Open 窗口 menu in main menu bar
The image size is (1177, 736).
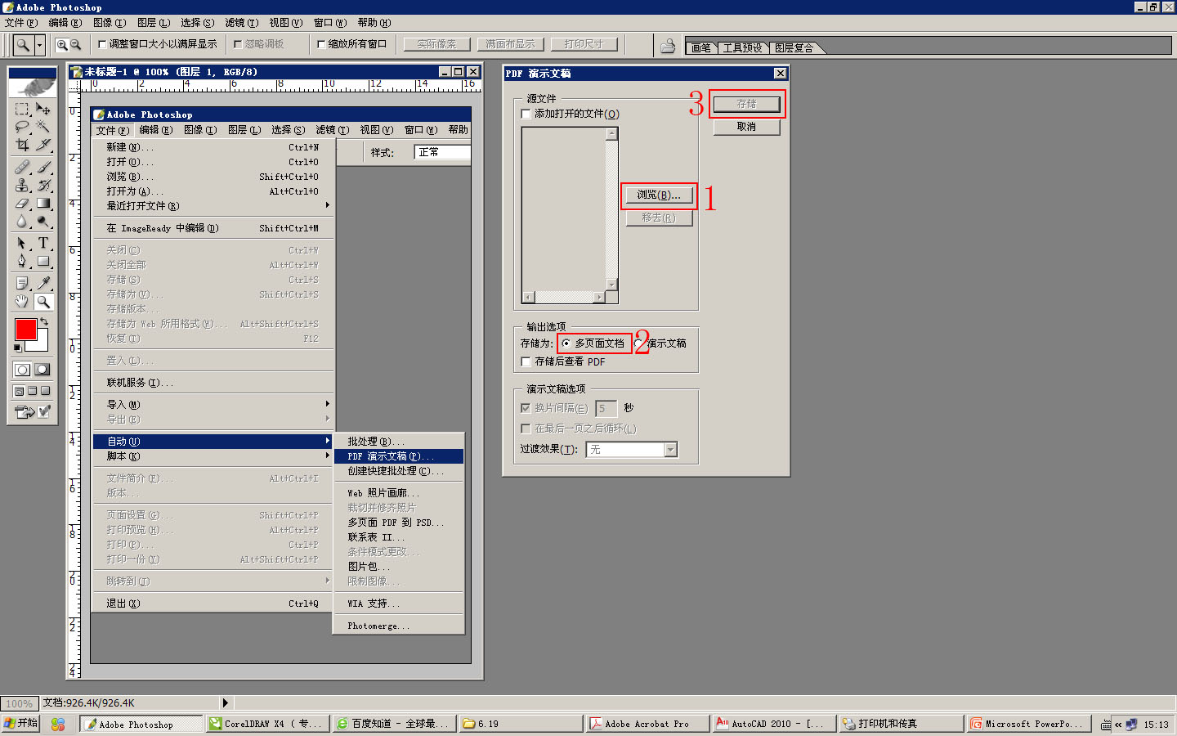click(330, 23)
